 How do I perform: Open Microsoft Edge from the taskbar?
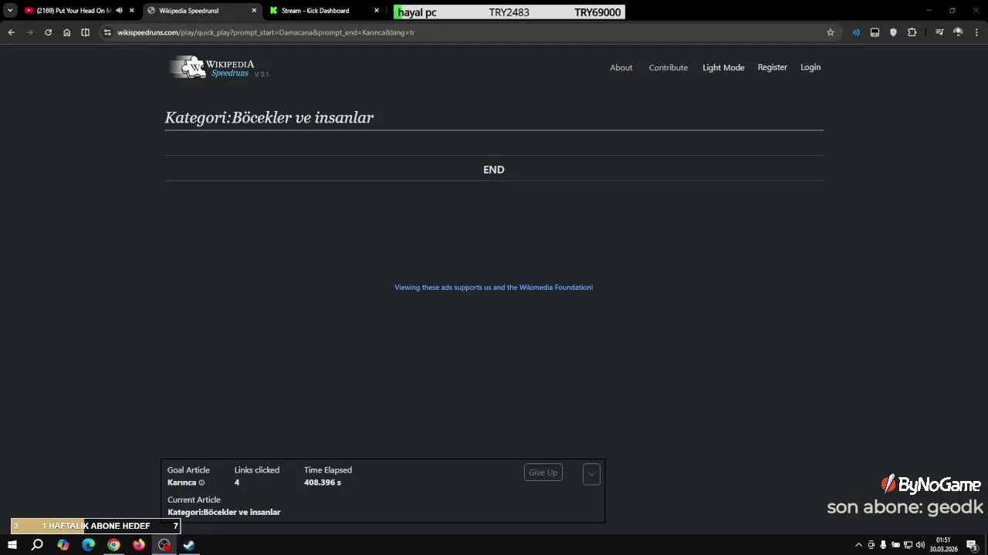point(89,545)
